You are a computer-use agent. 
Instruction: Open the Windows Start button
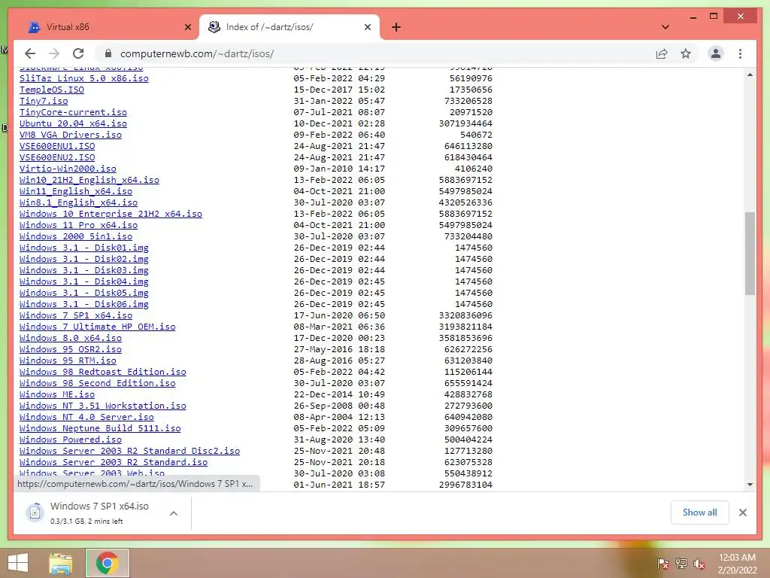18,563
